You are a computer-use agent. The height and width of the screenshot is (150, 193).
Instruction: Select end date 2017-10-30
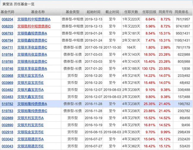112,47
